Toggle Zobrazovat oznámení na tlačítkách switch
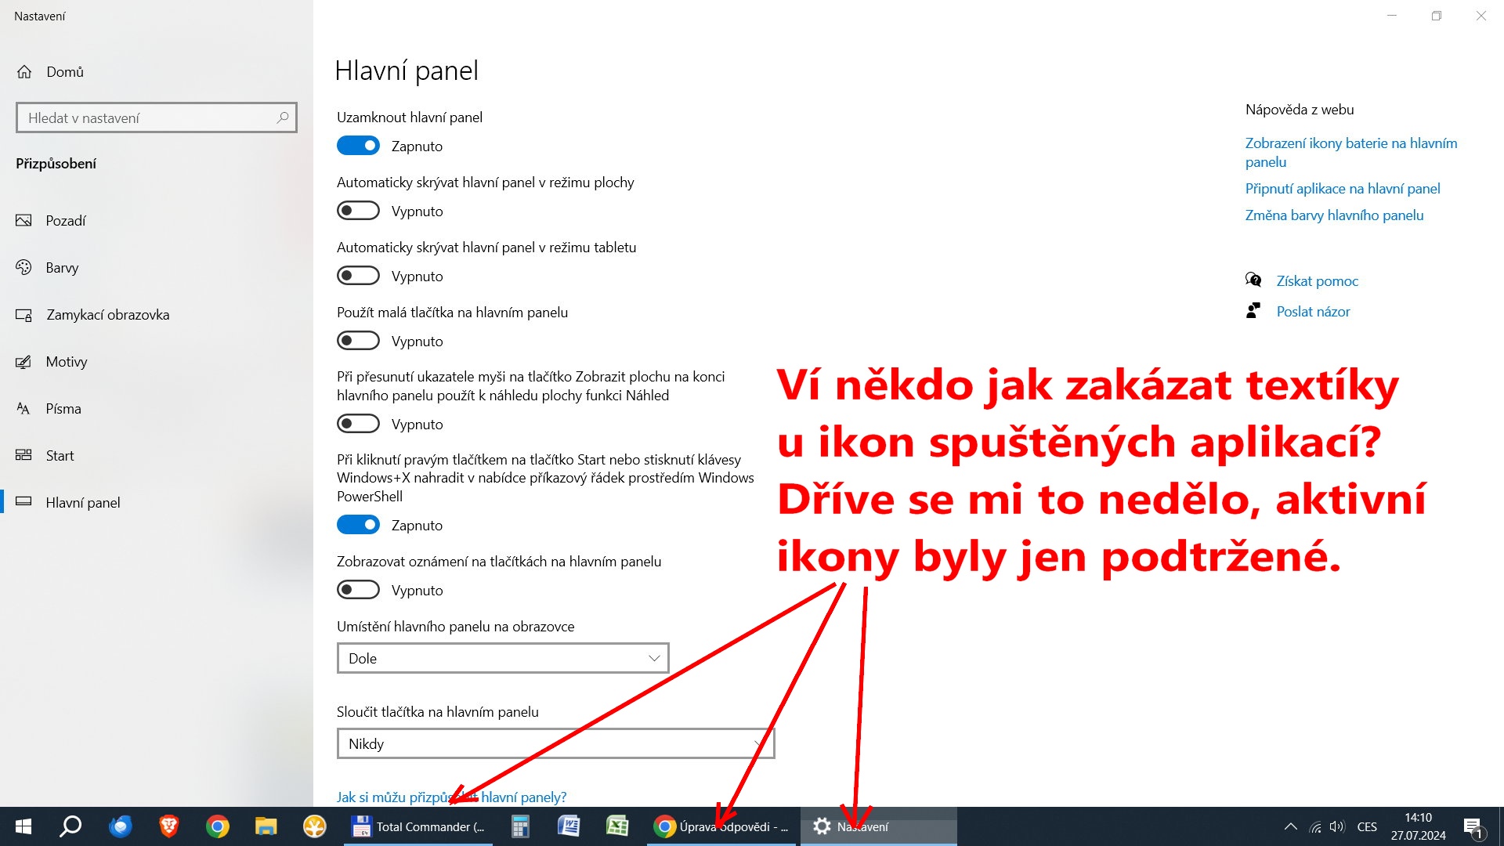 pyautogui.click(x=358, y=590)
